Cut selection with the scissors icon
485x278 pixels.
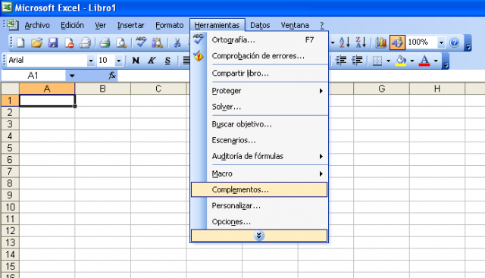(x=177, y=42)
